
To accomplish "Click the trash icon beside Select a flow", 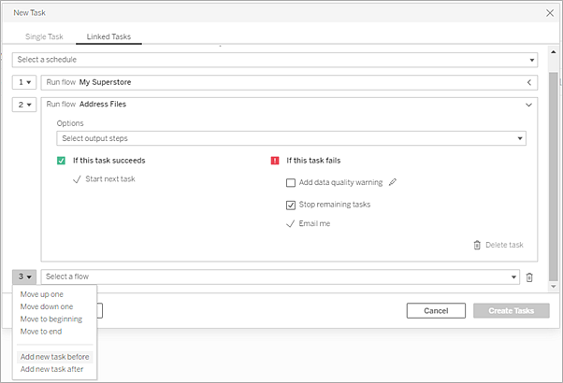I will tap(529, 277).
